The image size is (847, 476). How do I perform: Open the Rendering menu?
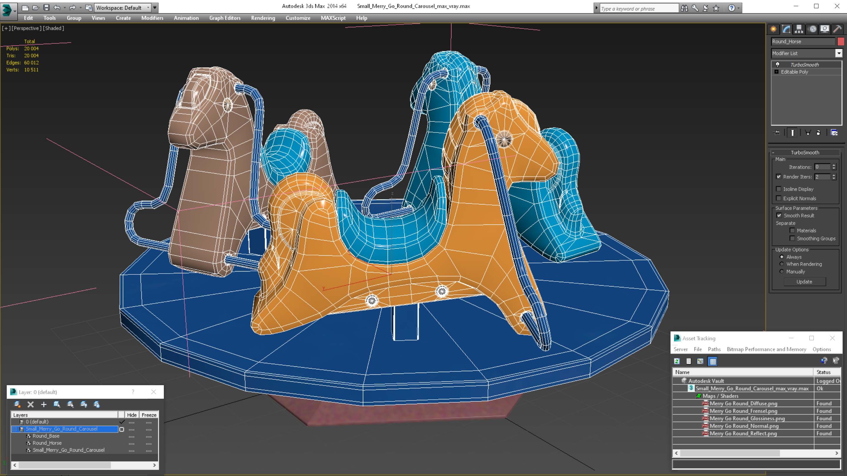263,18
